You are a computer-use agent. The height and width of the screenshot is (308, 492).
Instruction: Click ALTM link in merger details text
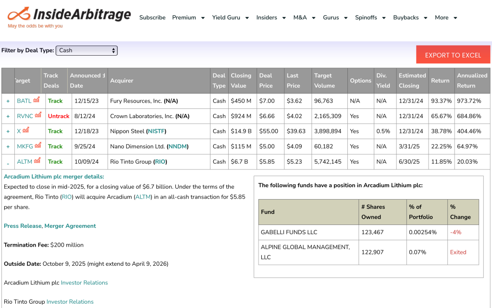[143, 197]
